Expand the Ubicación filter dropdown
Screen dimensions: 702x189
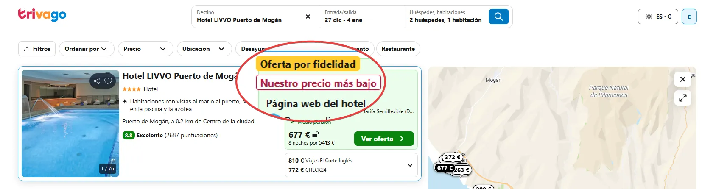click(x=204, y=49)
